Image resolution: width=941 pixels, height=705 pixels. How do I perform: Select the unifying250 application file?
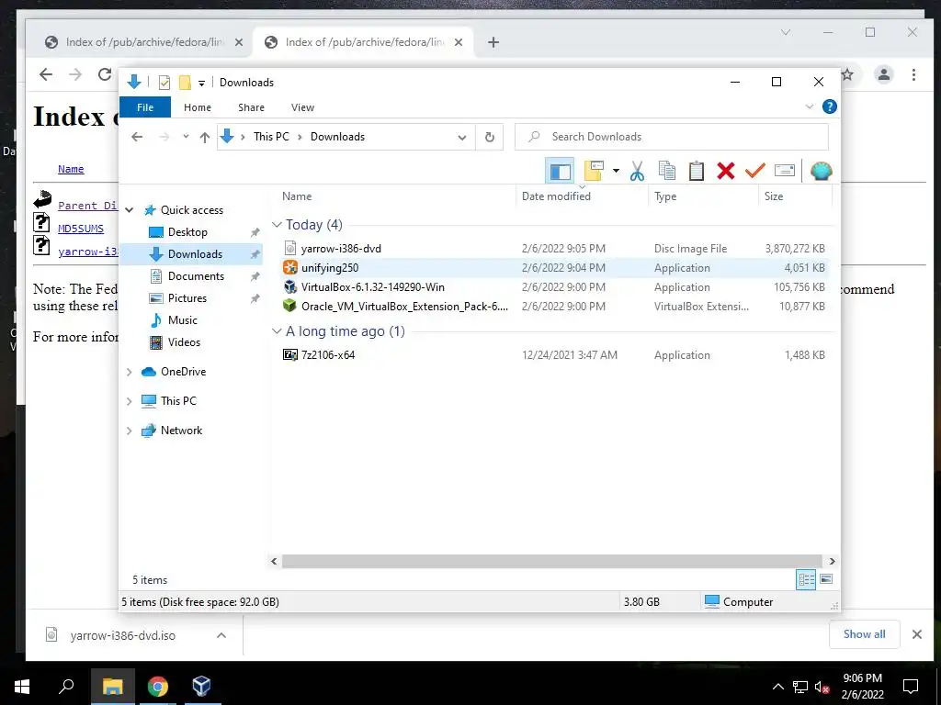tap(554, 268)
